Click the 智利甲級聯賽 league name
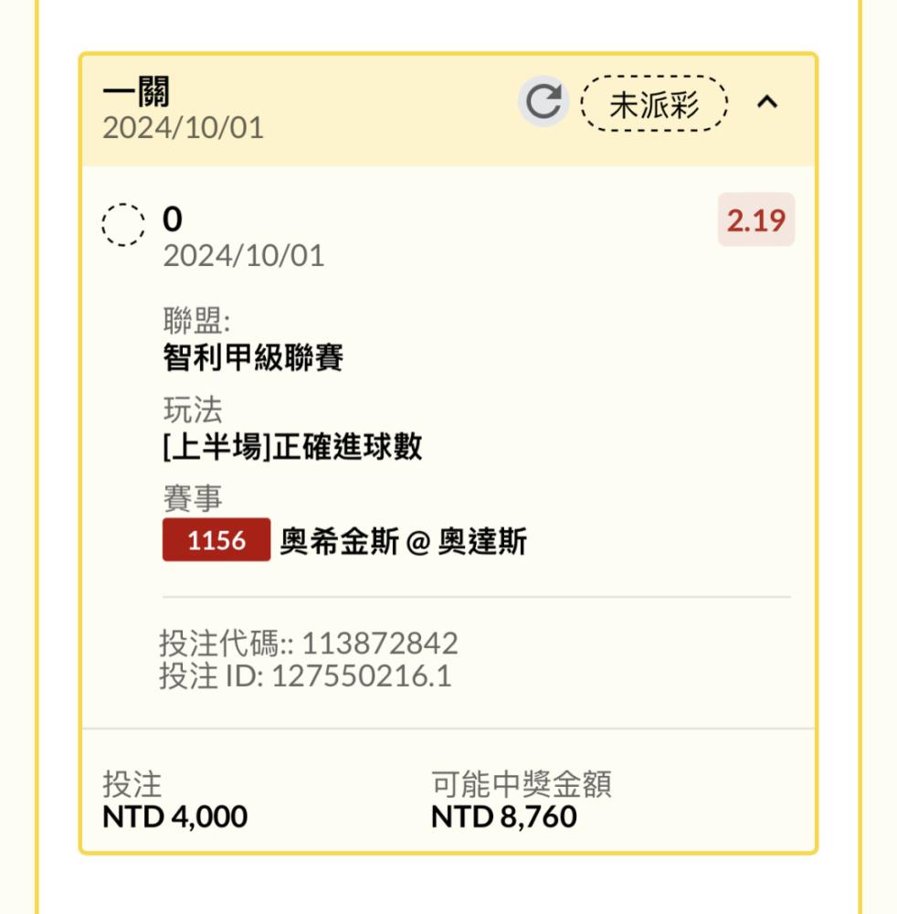Image resolution: width=897 pixels, height=914 pixels. click(253, 356)
